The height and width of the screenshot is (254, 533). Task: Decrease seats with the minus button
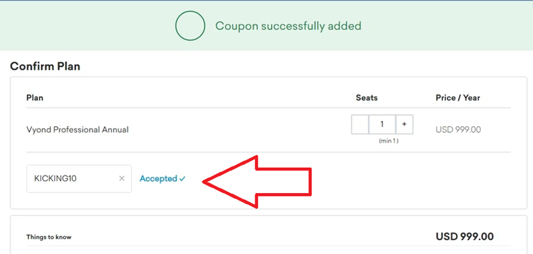pyautogui.click(x=360, y=124)
